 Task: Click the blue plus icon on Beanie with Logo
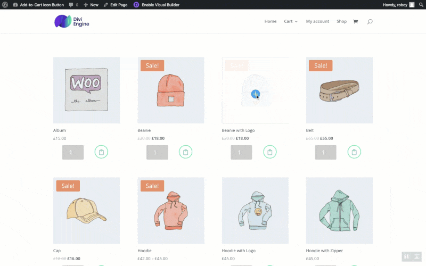click(255, 94)
